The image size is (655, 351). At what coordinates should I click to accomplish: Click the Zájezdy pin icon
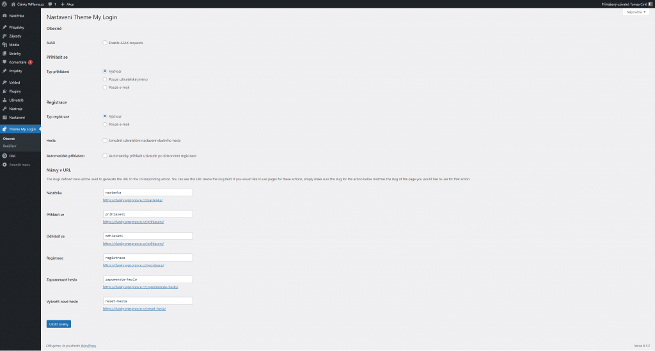click(4, 36)
